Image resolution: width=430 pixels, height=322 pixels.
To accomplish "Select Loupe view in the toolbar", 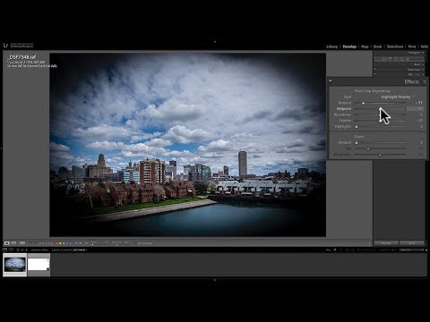I will (x=7, y=243).
